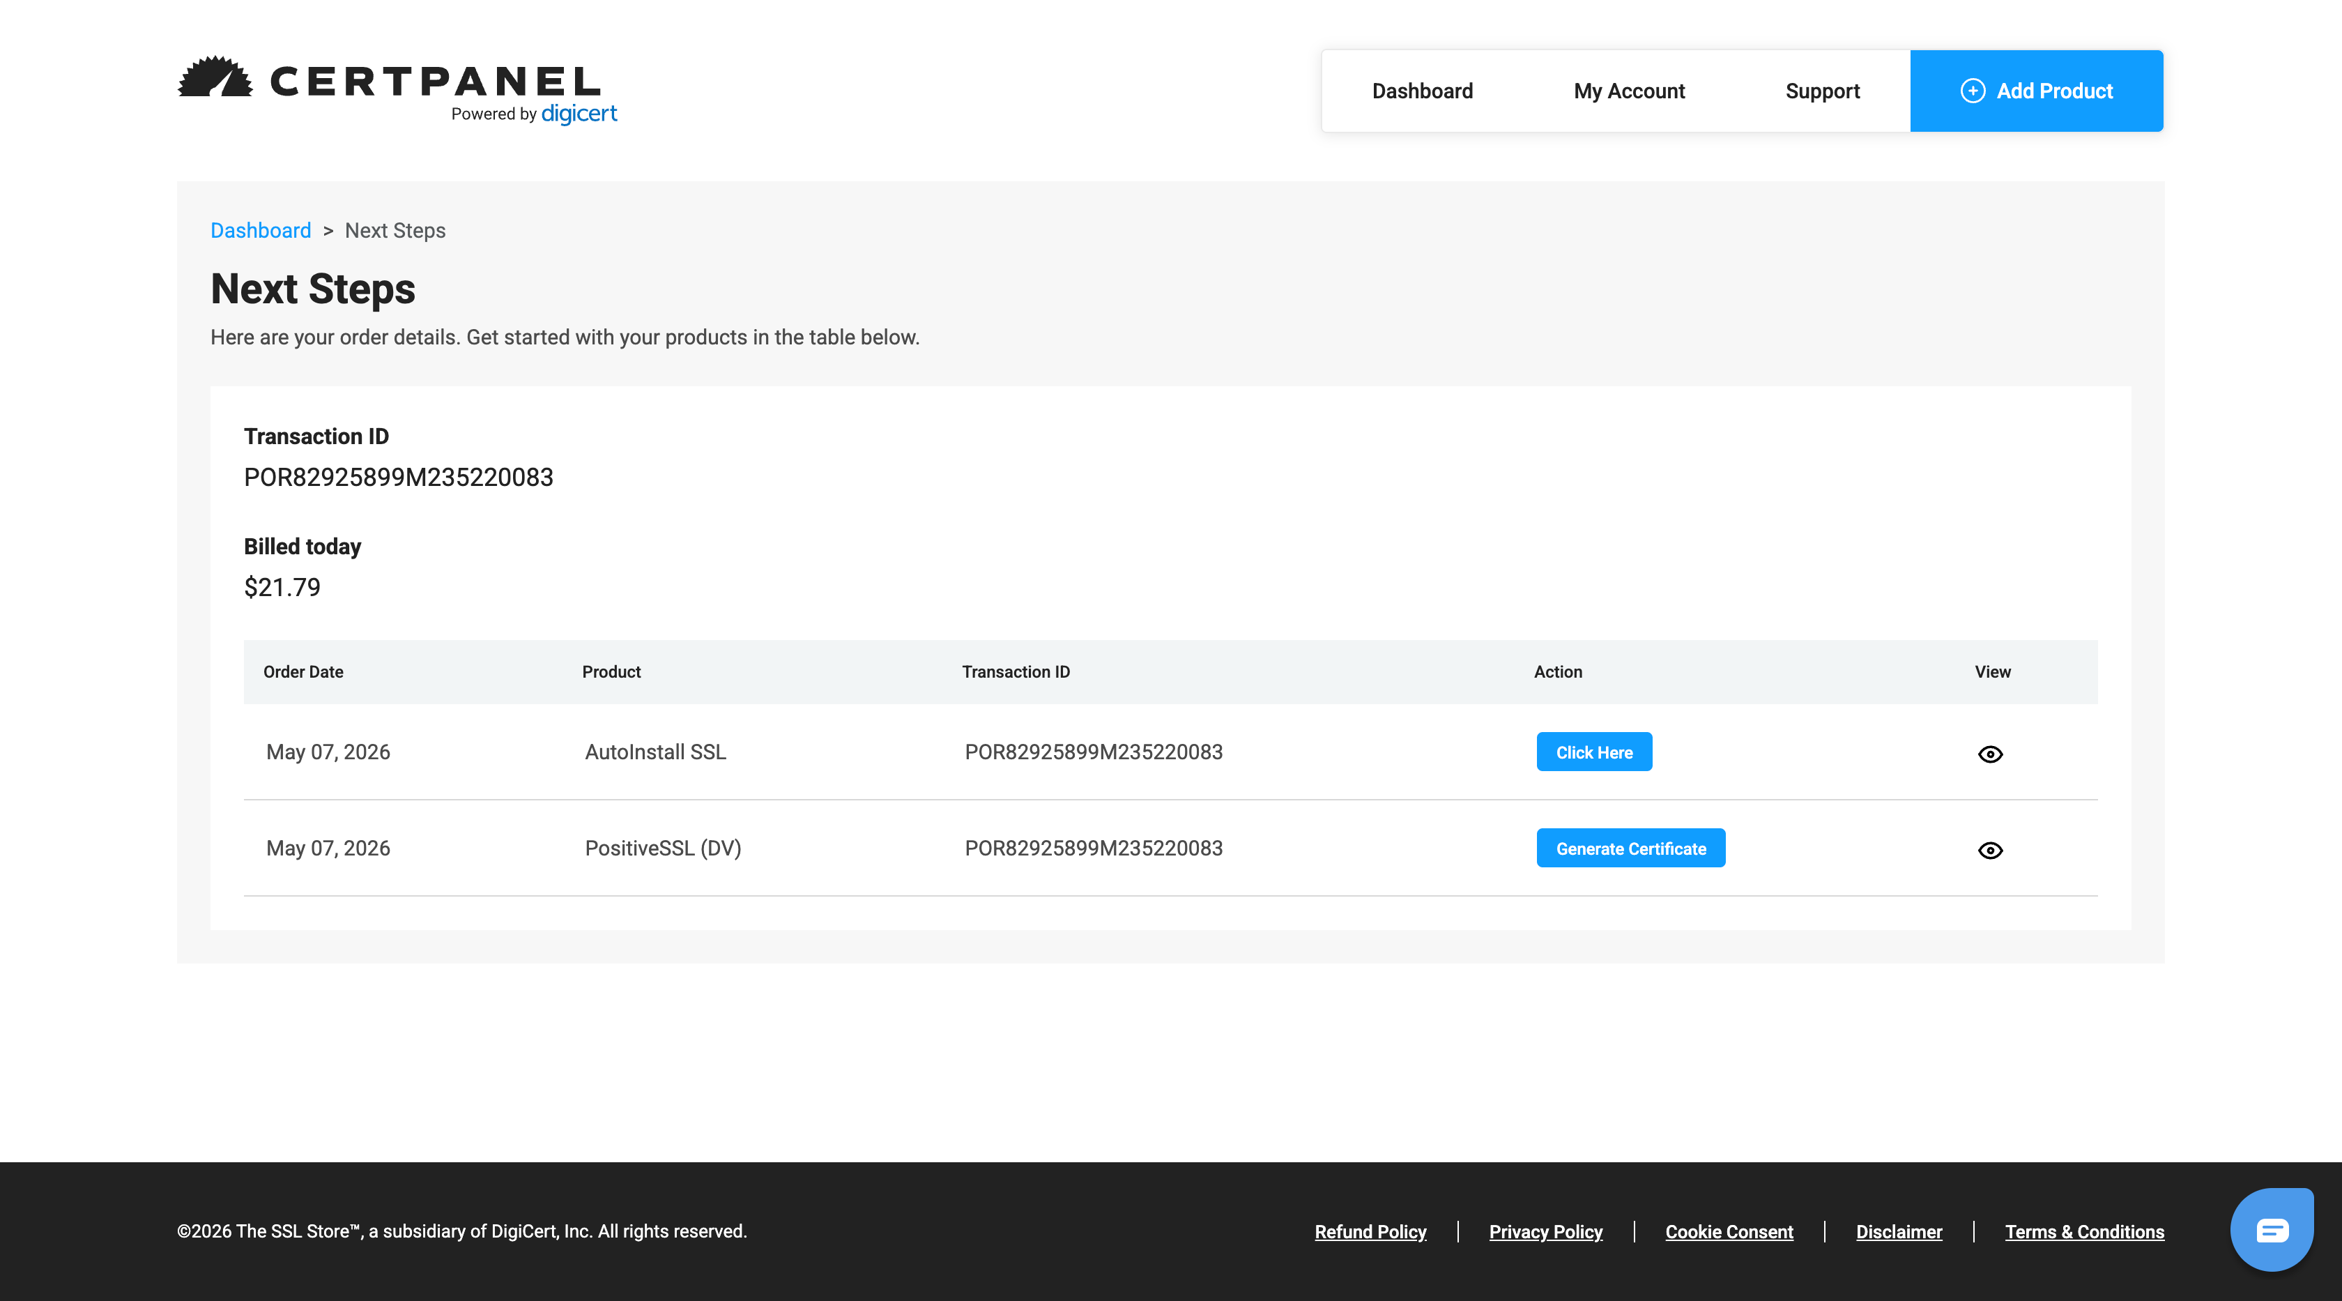Screen dimensions: 2342x1301
Task: Click the Transaction ID column header
Action: pos(1016,672)
